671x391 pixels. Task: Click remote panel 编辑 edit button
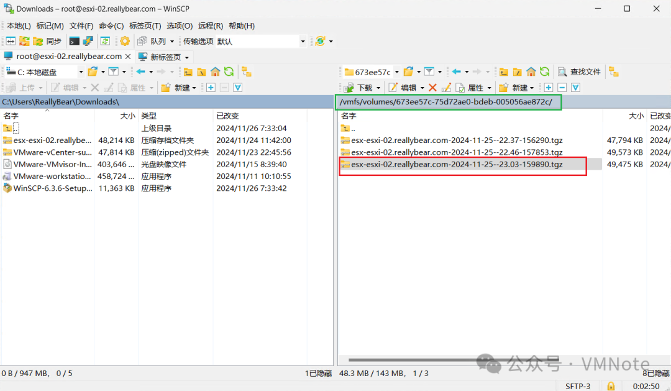coord(403,88)
